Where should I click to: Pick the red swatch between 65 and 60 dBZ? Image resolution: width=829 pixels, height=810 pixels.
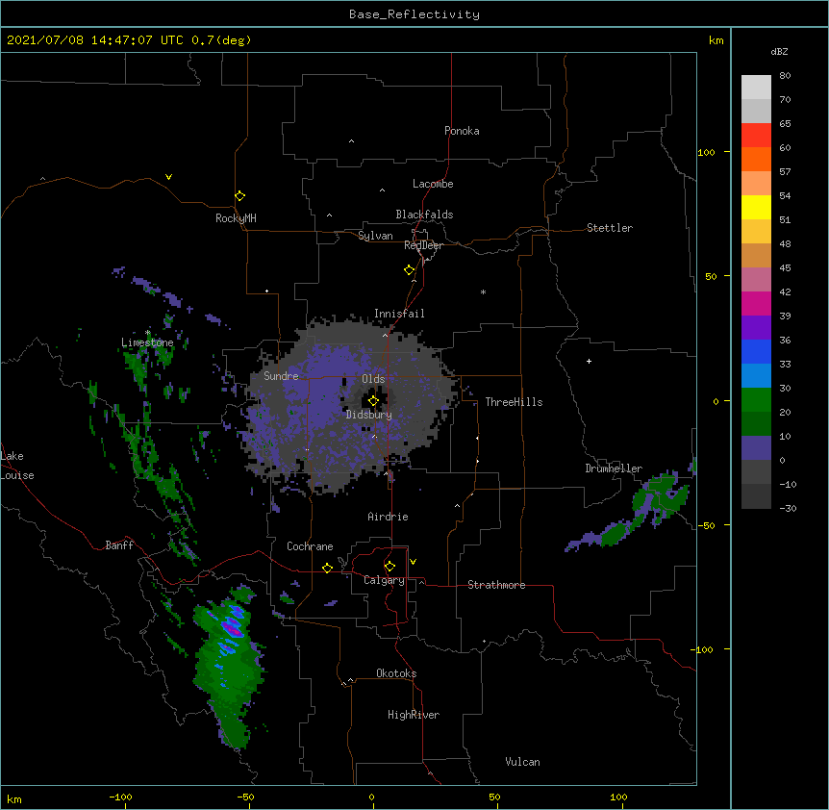point(756,136)
